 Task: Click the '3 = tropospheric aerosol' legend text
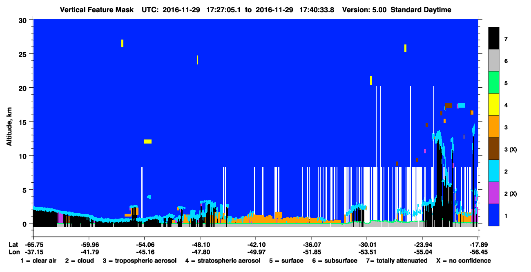point(140,261)
